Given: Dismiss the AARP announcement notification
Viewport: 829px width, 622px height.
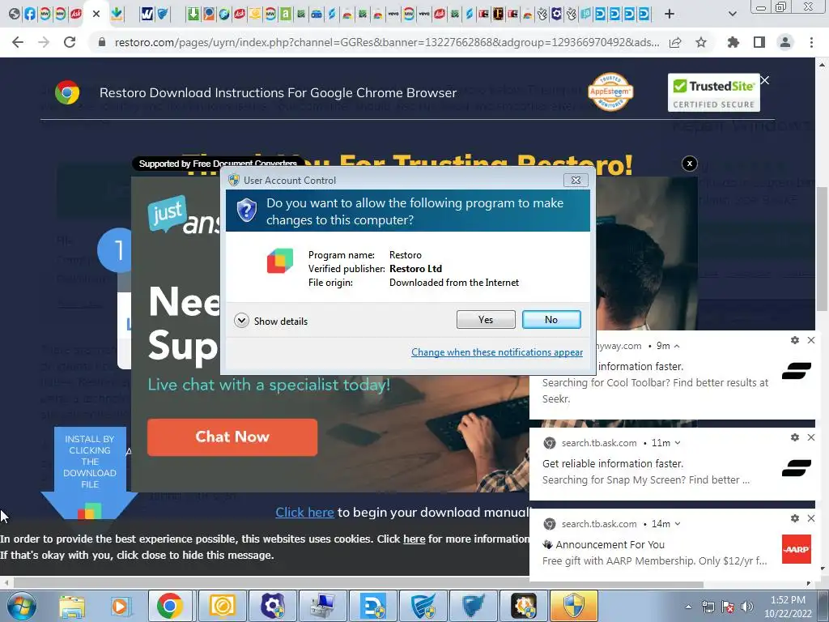Looking at the screenshot, I should 811,518.
